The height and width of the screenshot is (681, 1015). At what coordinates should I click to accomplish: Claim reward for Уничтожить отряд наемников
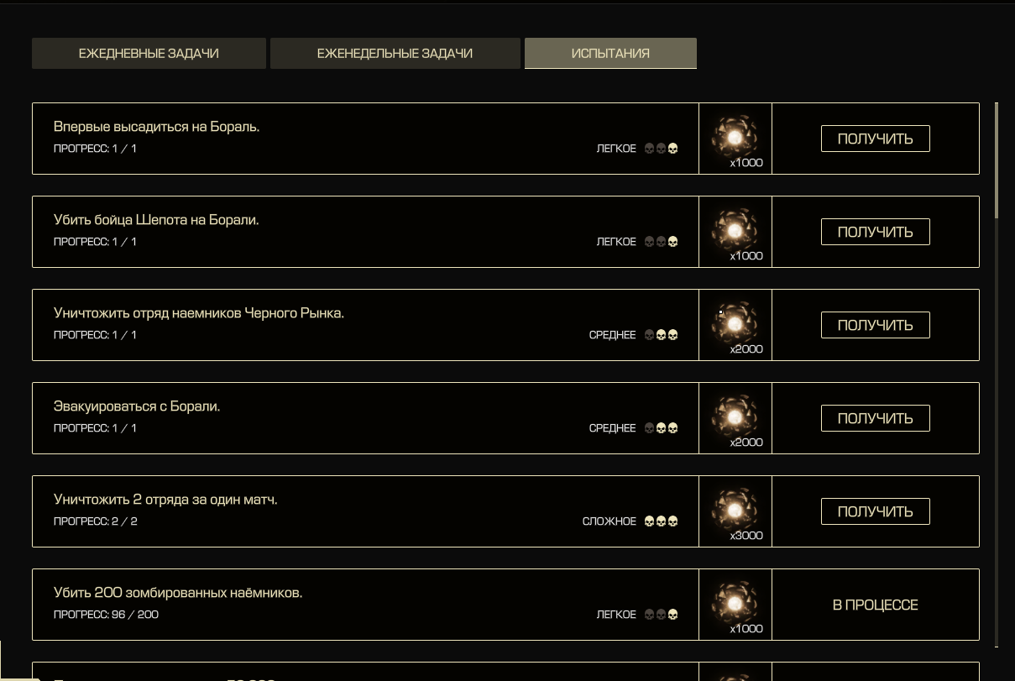(875, 325)
